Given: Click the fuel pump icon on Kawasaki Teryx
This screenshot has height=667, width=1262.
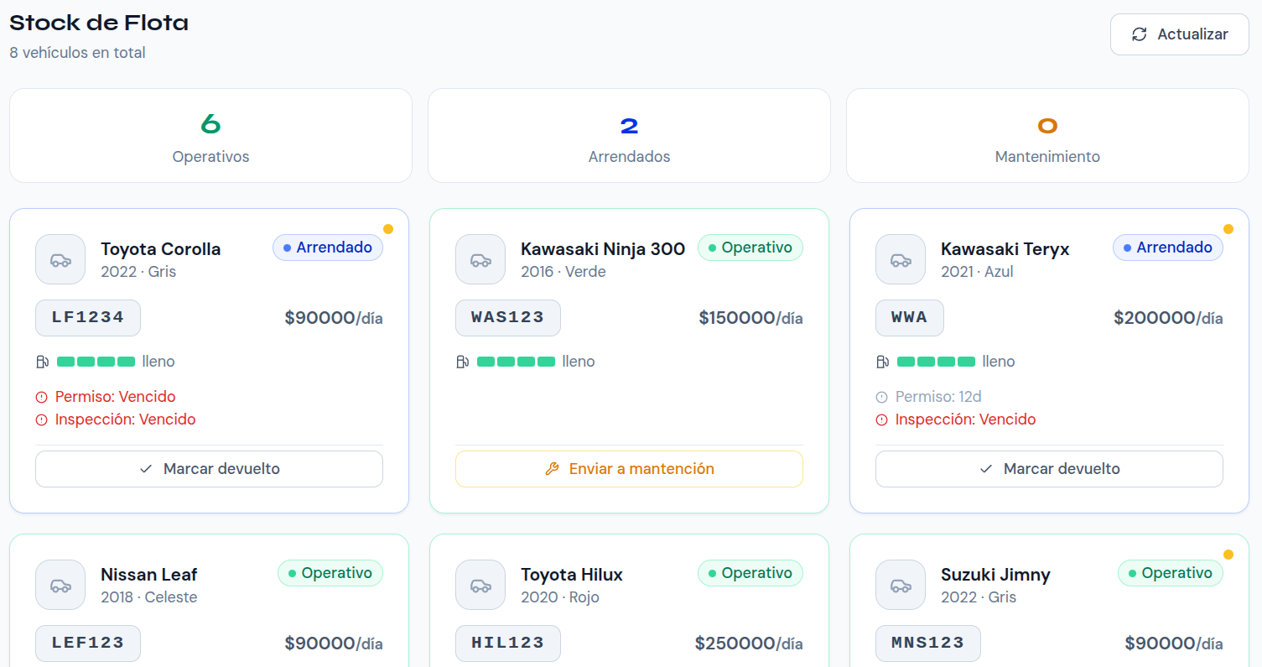Looking at the screenshot, I should click(882, 362).
